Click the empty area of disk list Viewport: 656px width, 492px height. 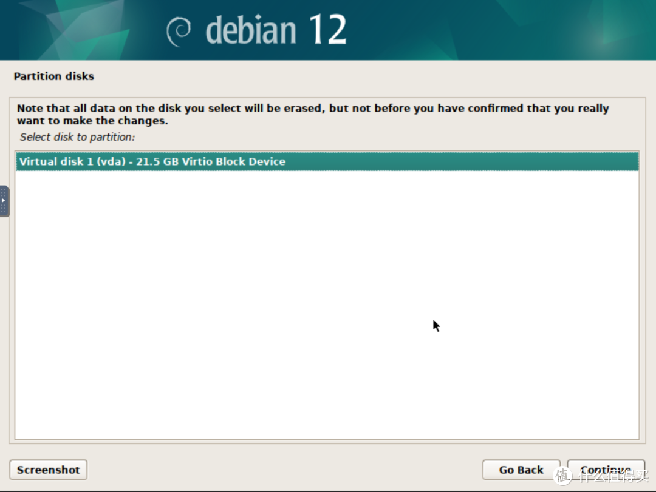pyautogui.click(x=327, y=305)
